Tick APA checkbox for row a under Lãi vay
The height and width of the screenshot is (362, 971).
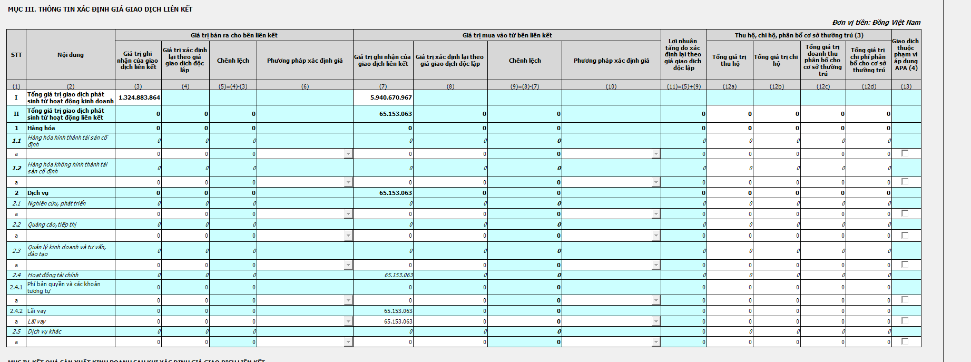point(905,321)
